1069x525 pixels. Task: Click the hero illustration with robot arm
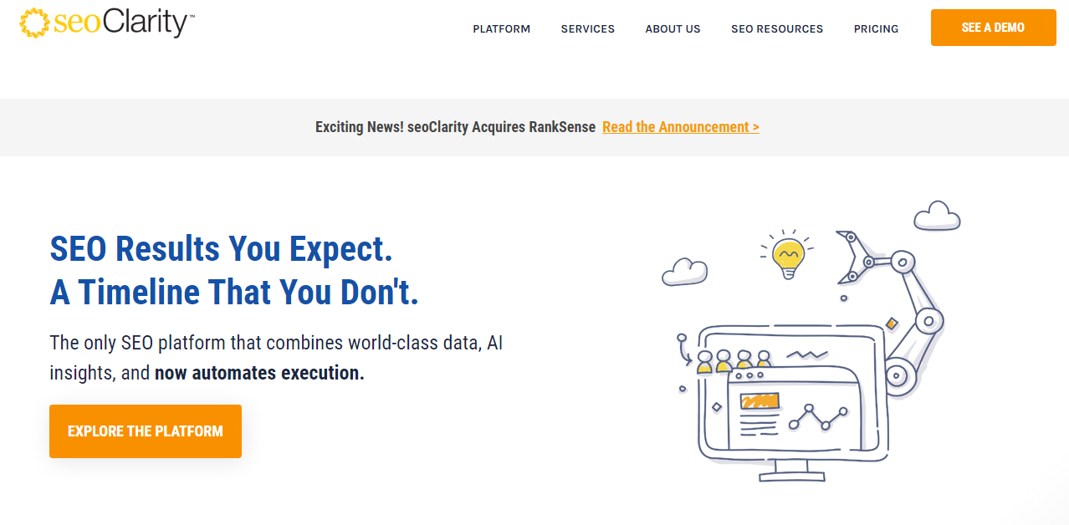pyautogui.click(x=810, y=341)
